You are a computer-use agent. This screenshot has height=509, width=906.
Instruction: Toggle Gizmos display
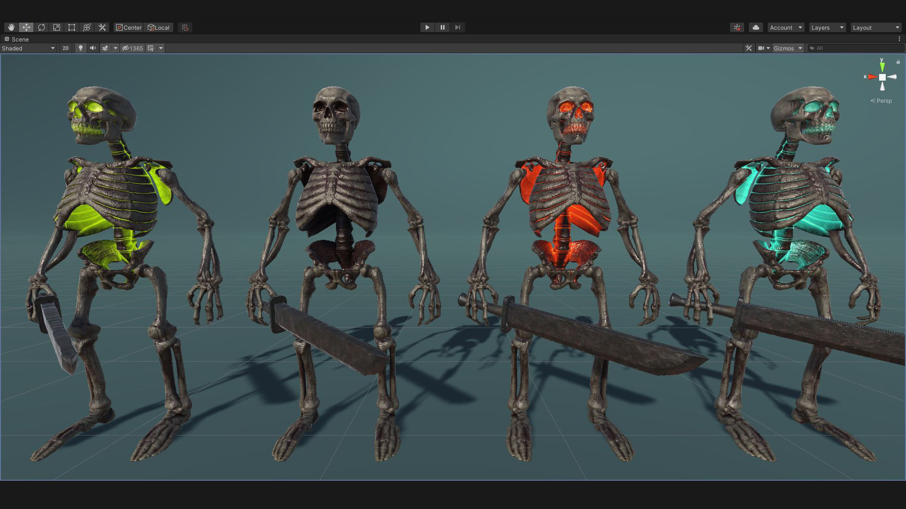pos(784,48)
